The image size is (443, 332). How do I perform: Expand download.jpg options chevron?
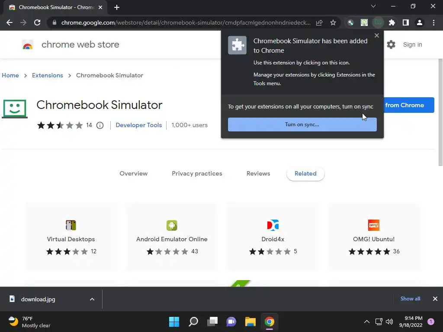pyautogui.click(x=92, y=299)
